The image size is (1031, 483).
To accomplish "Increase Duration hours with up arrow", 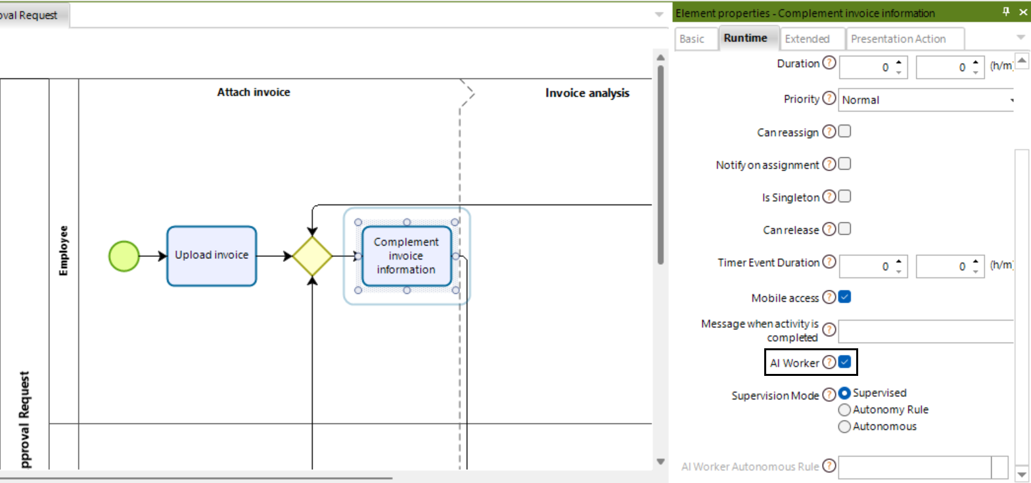I will [899, 62].
